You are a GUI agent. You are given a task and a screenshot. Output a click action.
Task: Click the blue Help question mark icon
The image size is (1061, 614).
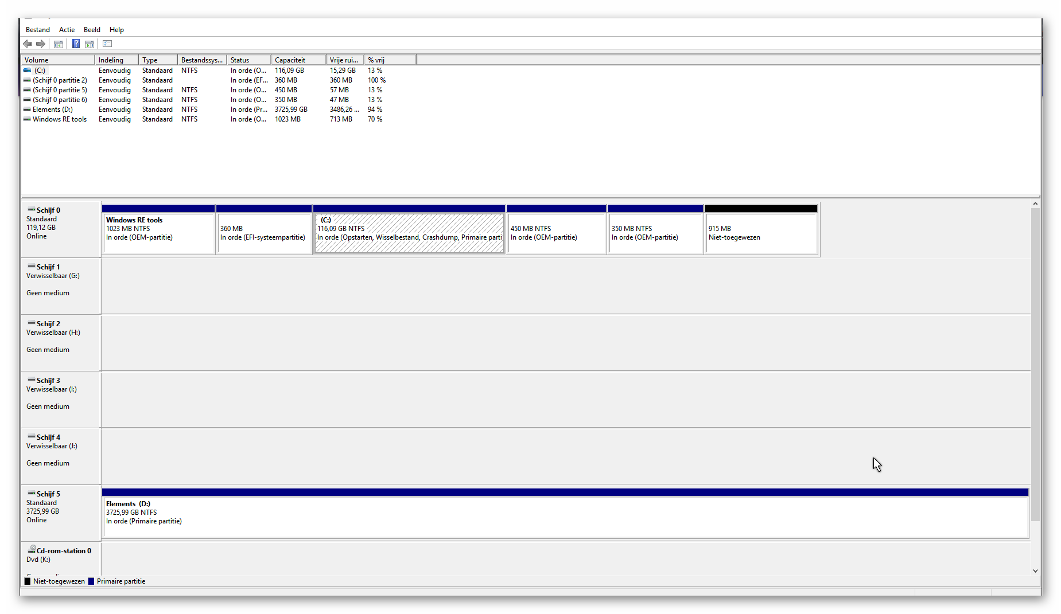point(76,44)
